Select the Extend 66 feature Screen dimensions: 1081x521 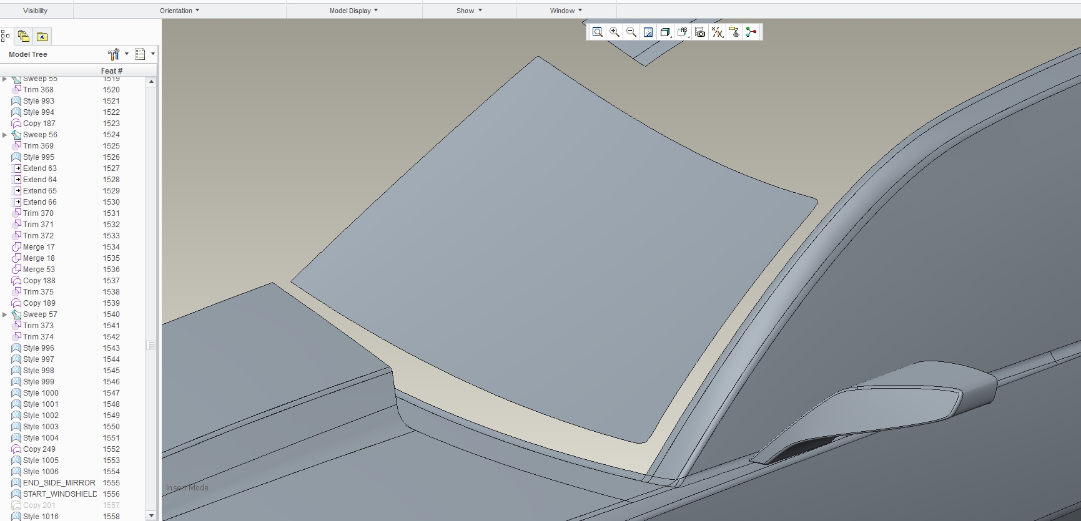click(40, 202)
